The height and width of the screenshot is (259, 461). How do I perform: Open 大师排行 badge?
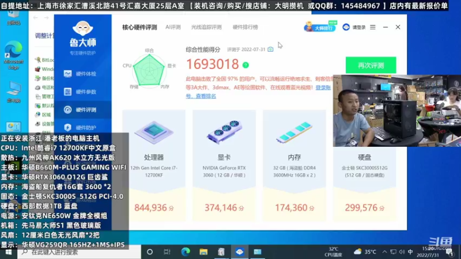[320, 27]
